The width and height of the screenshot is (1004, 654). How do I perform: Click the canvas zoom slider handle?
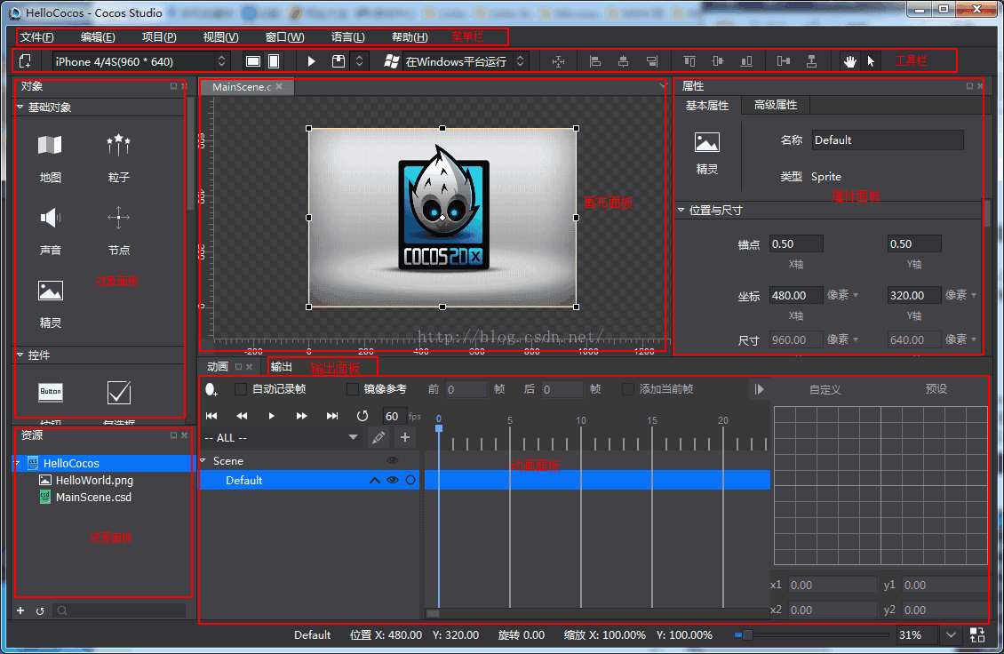click(747, 634)
